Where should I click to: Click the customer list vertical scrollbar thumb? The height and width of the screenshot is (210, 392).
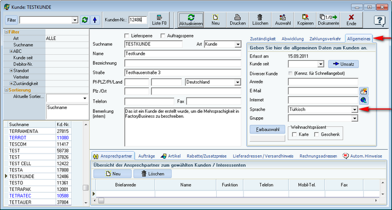point(86,188)
